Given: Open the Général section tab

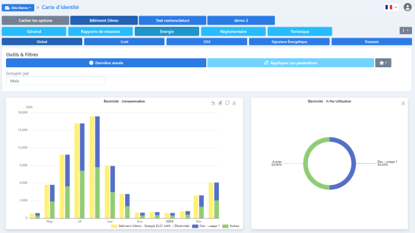Looking at the screenshot, I should 34,31.
